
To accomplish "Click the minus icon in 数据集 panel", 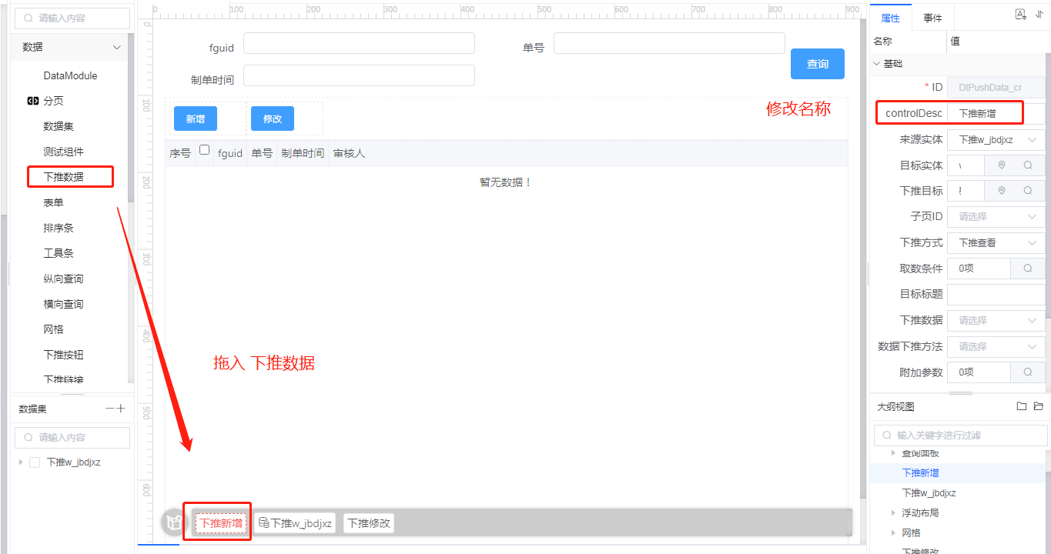I will (x=110, y=409).
